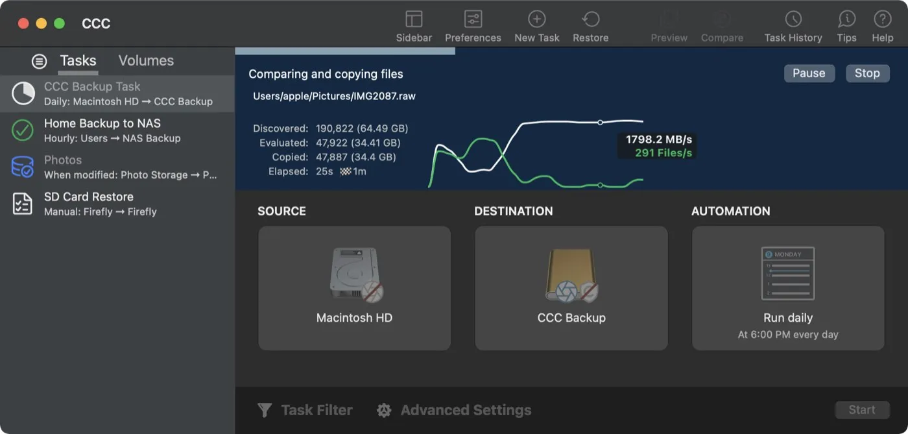
Task: Click the progress bar above the task status
Action: [344, 49]
